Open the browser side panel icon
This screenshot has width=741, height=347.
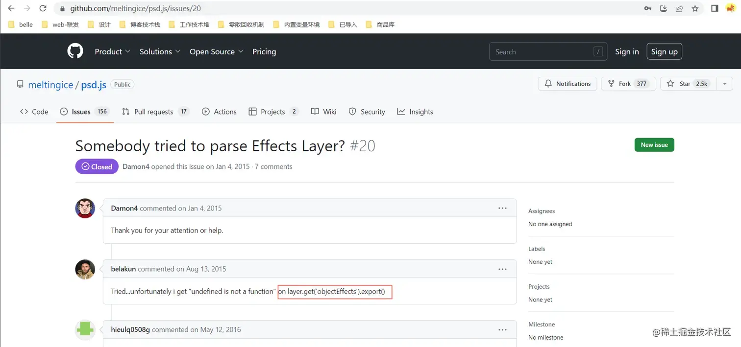pos(715,8)
